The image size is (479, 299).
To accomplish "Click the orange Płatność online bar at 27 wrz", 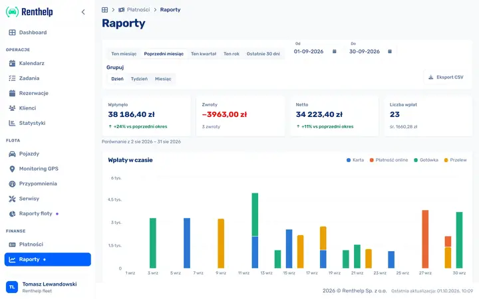I will coord(425,239).
